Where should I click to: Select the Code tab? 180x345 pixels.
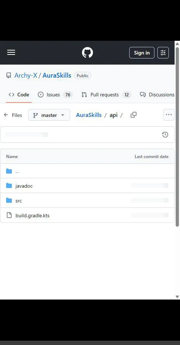click(19, 95)
